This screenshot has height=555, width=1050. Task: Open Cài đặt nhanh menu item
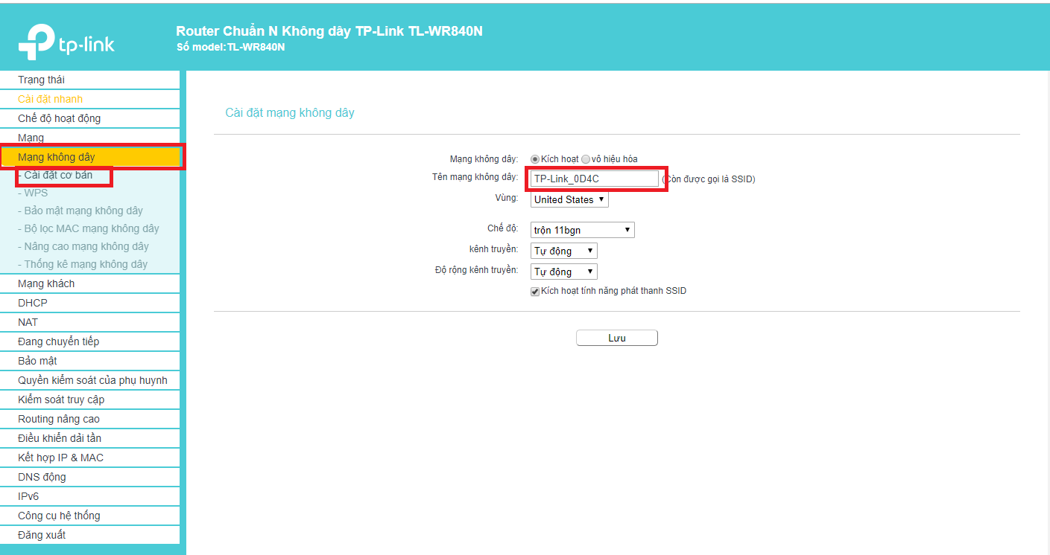tap(90, 99)
